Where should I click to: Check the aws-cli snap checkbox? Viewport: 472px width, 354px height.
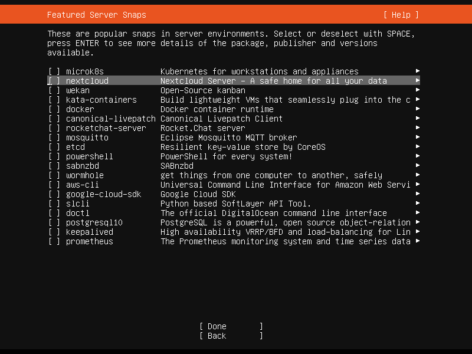click(54, 185)
